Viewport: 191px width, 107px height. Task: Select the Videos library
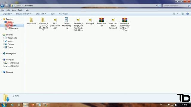tap(10, 47)
